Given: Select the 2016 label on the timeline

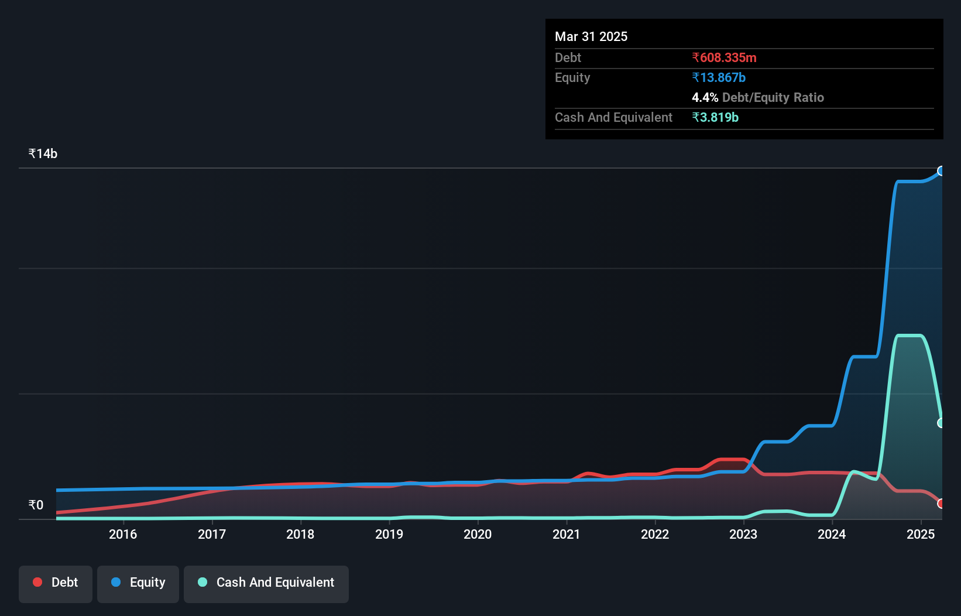Looking at the screenshot, I should point(123,534).
